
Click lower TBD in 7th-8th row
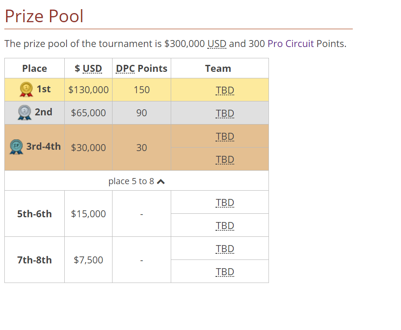[225, 272]
